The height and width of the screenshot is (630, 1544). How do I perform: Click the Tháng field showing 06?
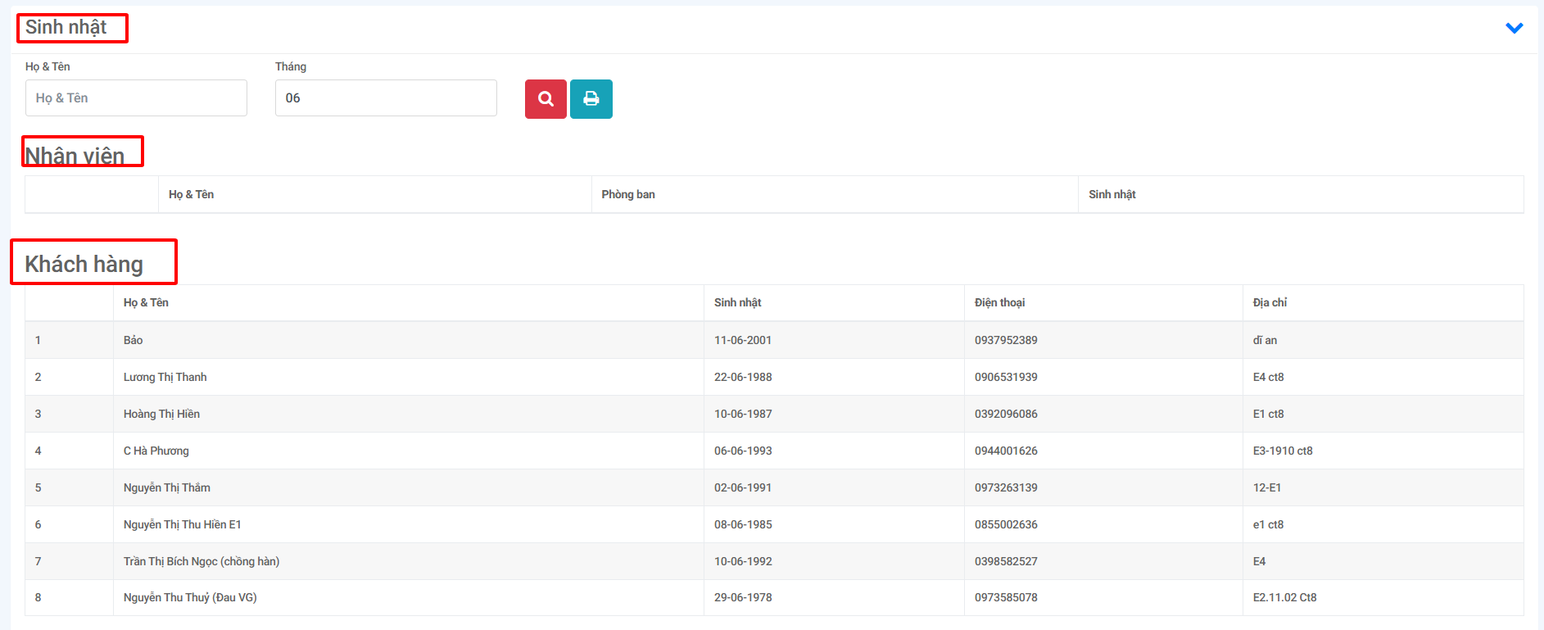coord(386,97)
